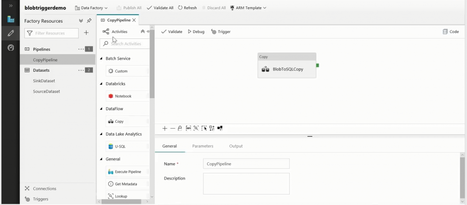Run Debug on the pipeline
Viewport: 467px width, 205px height.
click(x=196, y=31)
